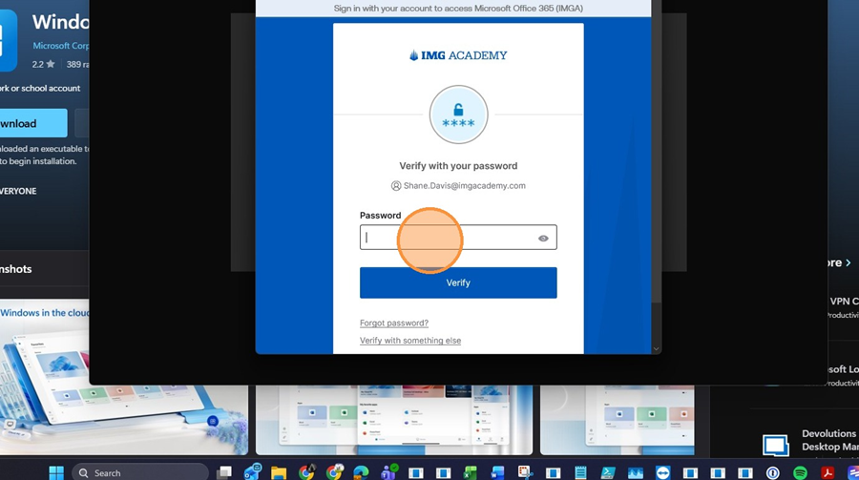Image resolution: width=859 pixels, height=480 pixels.
Task: Open Adobe Acrobat from the taskbar
Action: pyautogui.click(x=828, y=472)
